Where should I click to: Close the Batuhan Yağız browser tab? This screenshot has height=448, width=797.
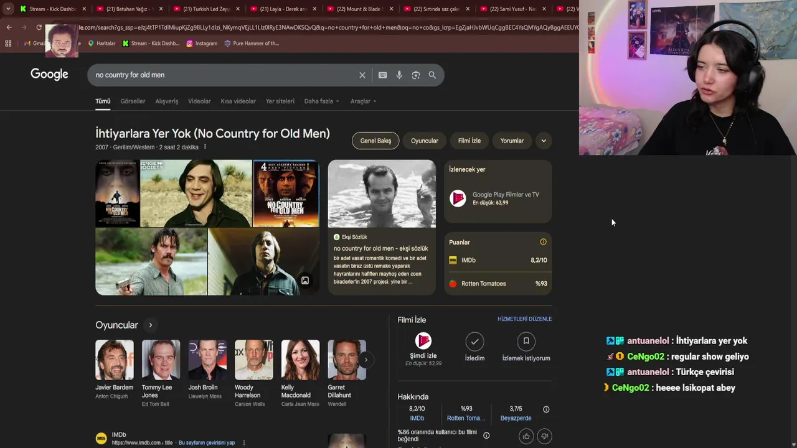[x=161, y=9]
